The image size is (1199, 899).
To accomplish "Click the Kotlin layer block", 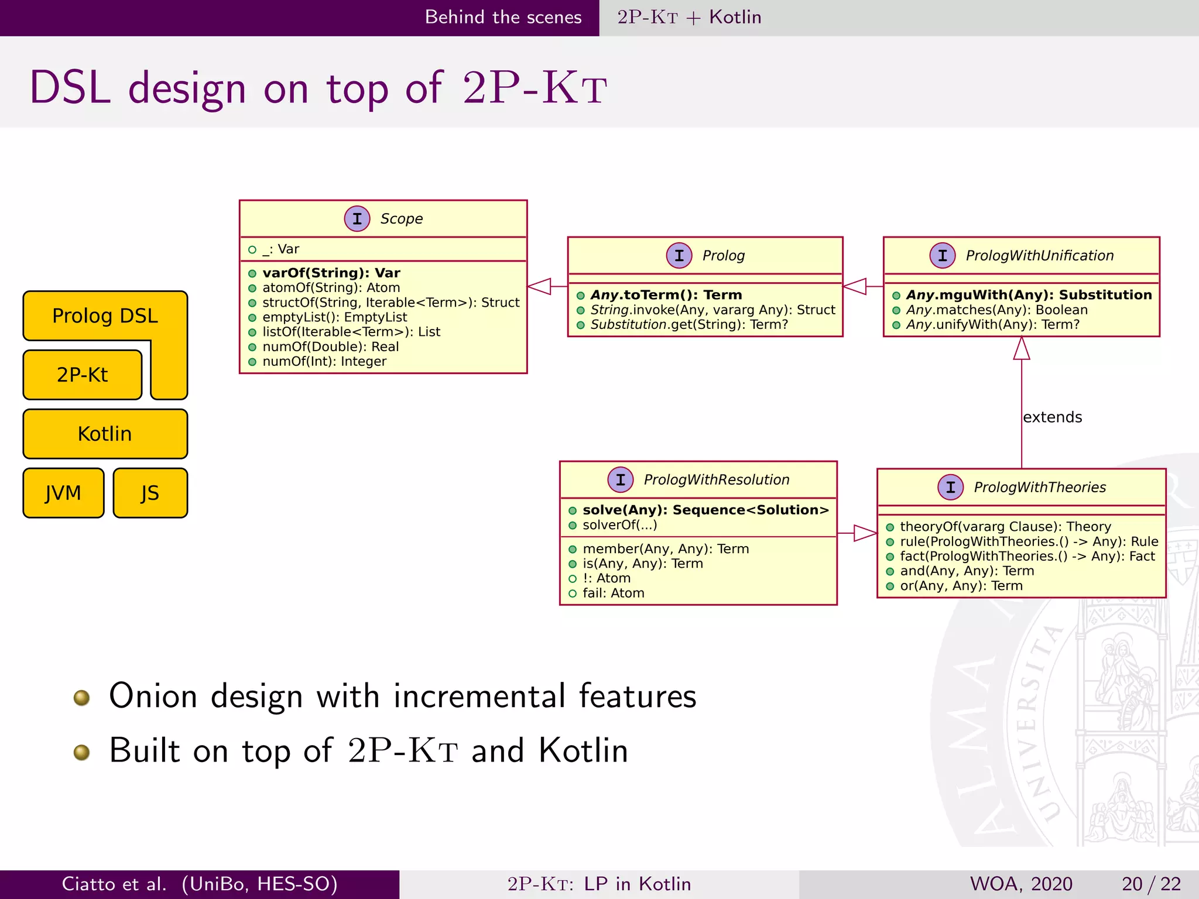I will click(x=105, y=434).
